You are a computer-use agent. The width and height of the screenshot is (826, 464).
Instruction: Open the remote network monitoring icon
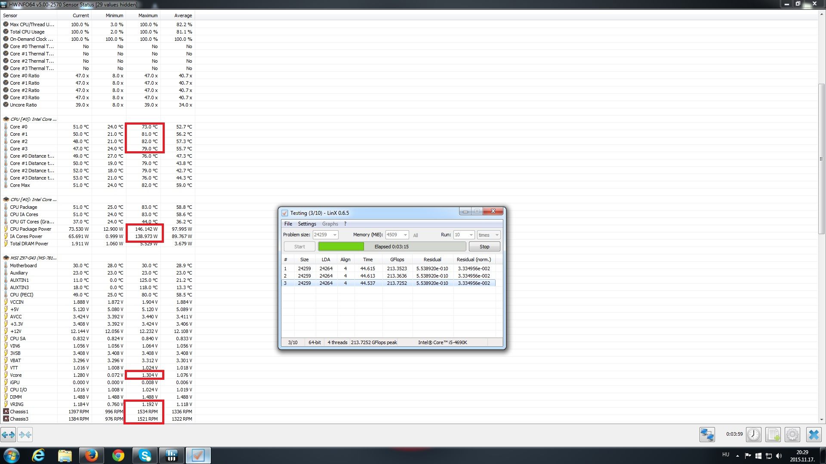coord(707,435)
